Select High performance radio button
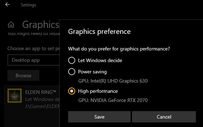 72,91
